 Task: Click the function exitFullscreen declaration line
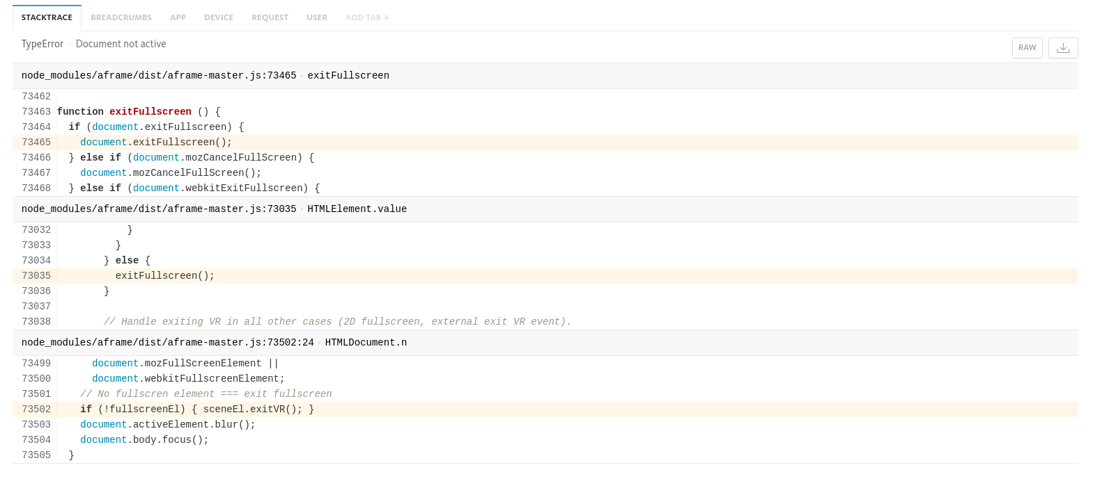(139, 112)
